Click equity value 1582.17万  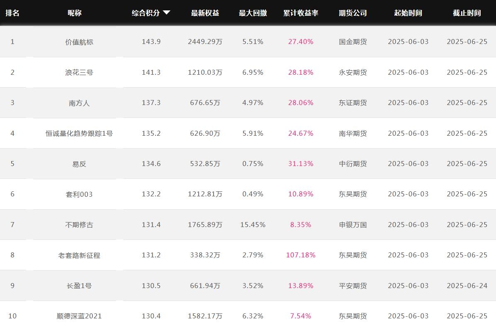[x=205, y=316]
